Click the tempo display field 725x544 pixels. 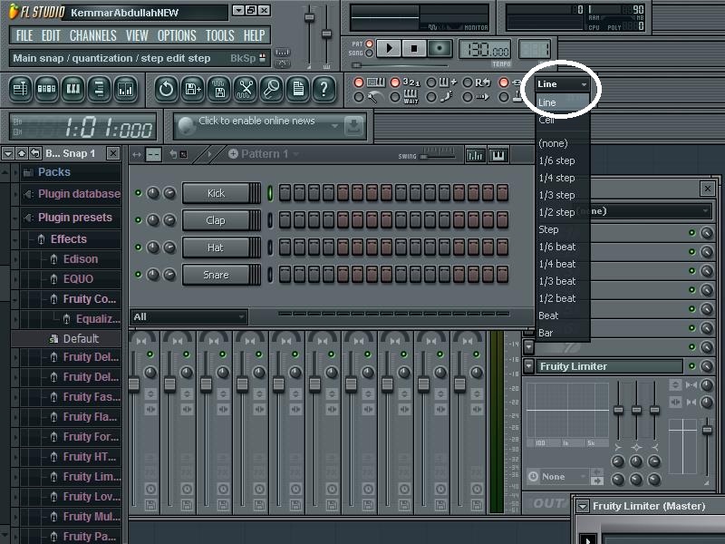pyautogui.click(x=485, y=50)
